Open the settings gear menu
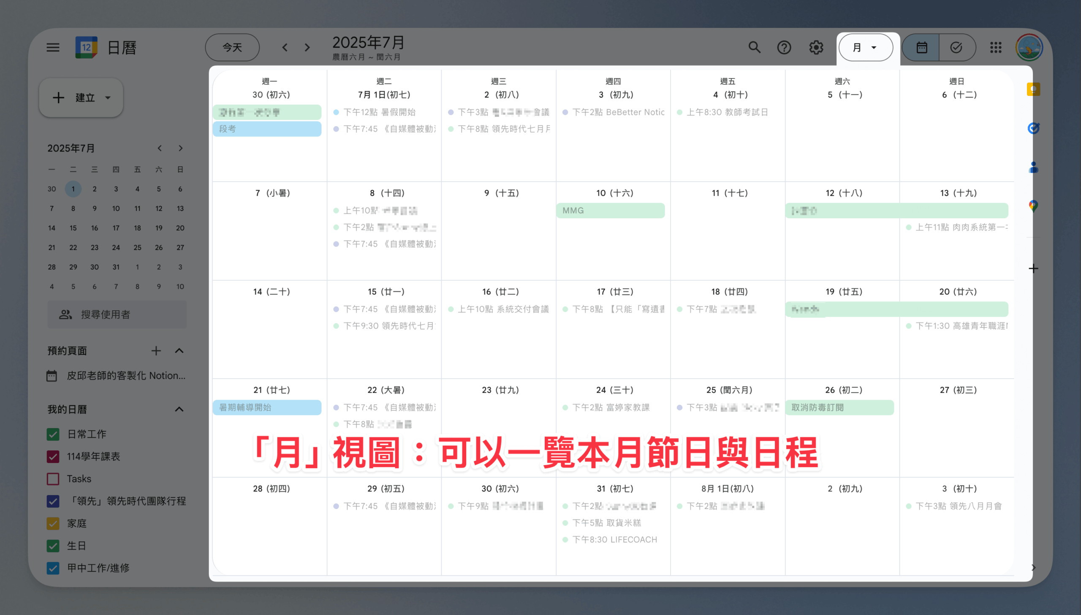The image size is (1081, 615). (816, 47)
